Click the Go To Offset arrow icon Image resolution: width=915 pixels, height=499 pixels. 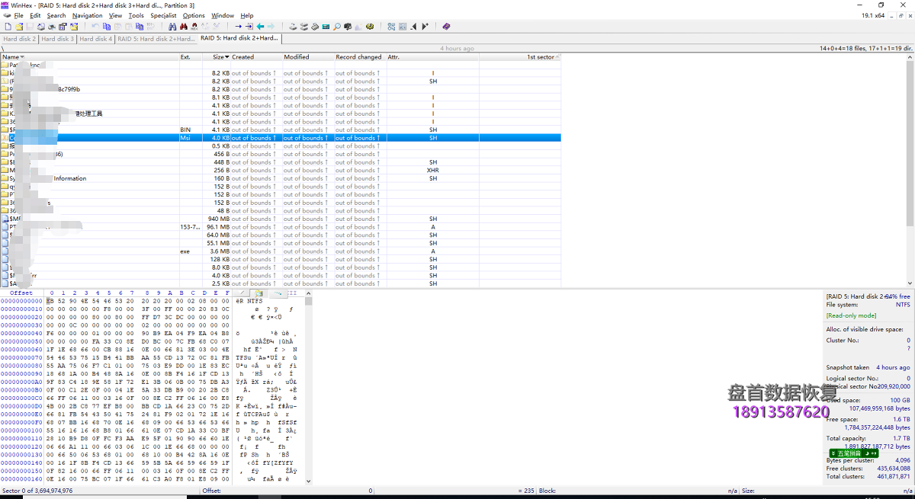238,27
